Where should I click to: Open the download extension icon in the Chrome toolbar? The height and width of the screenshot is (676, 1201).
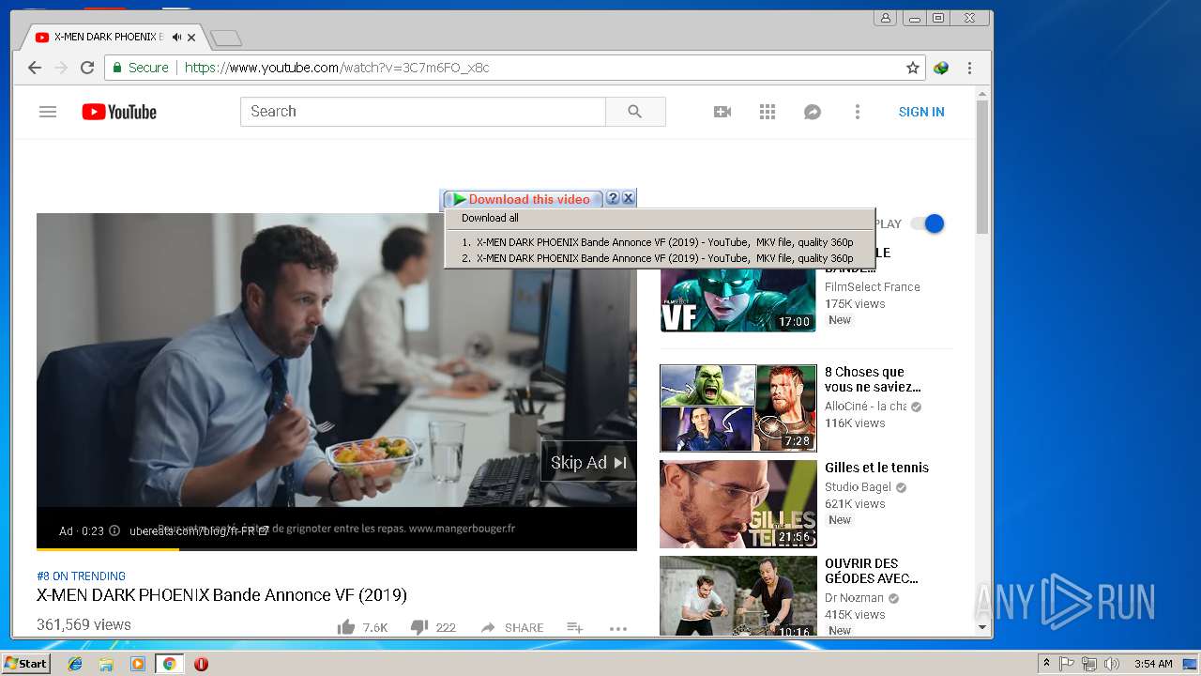coord(941,68)
